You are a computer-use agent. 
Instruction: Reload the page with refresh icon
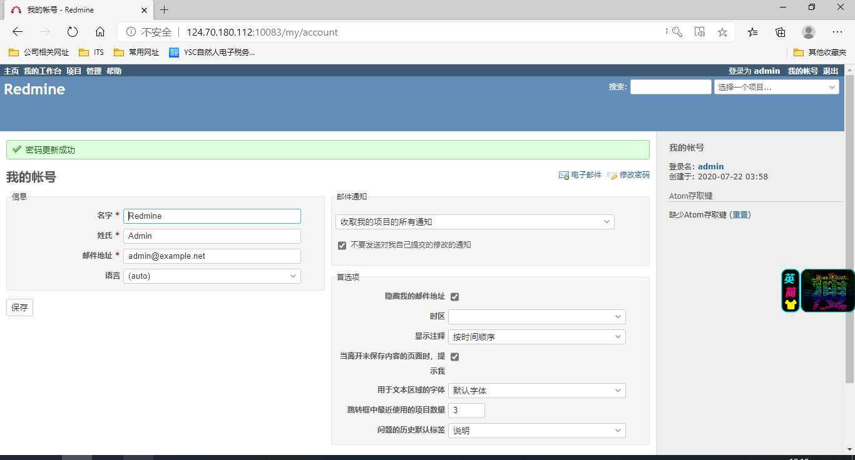(x=73, y=32)
